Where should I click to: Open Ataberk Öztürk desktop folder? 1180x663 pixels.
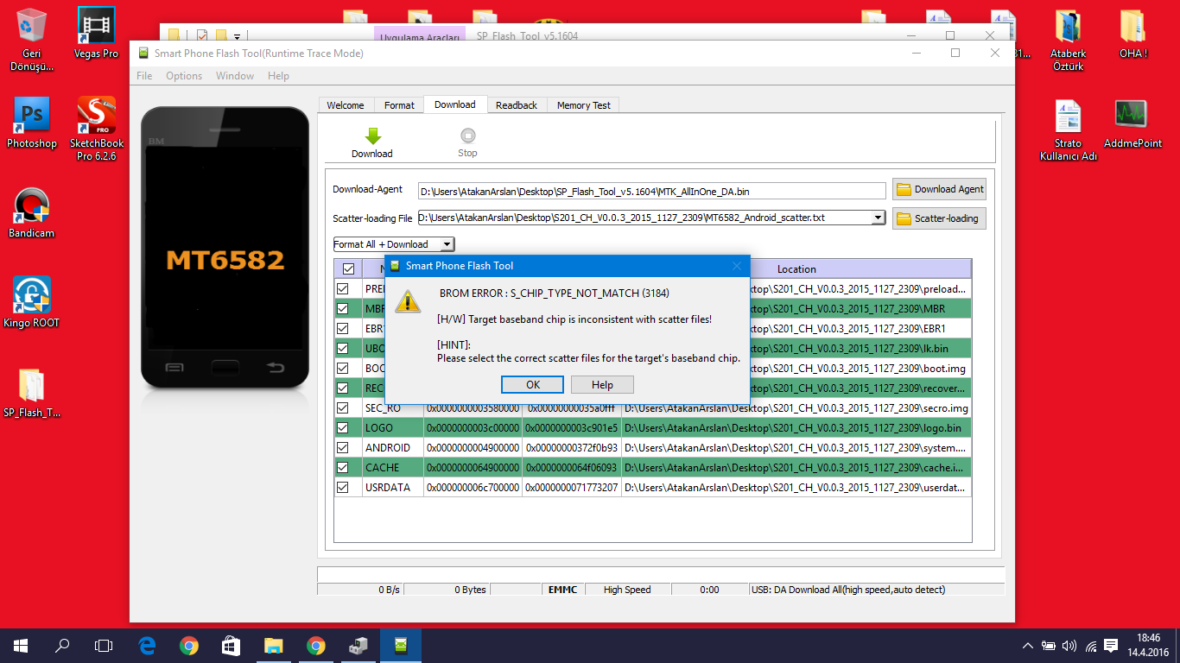1069,40
